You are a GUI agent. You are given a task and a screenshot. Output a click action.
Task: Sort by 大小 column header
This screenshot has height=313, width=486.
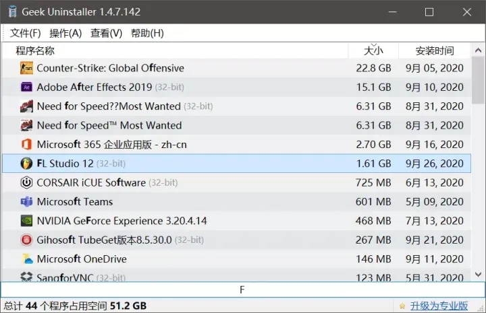(x=373, y=50)
